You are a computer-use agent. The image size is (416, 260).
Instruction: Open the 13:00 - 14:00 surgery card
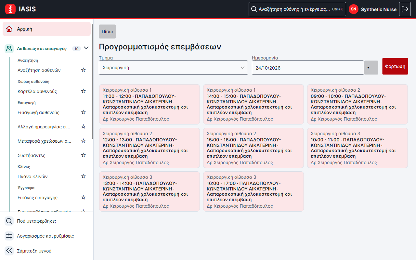149,191
